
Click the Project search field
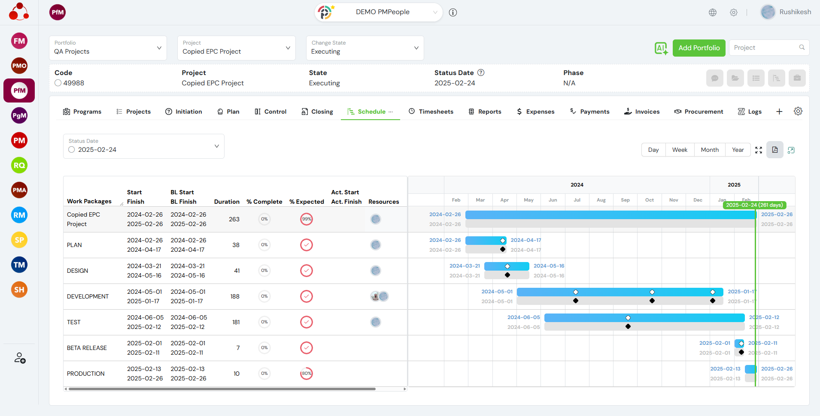pos(765,48)
